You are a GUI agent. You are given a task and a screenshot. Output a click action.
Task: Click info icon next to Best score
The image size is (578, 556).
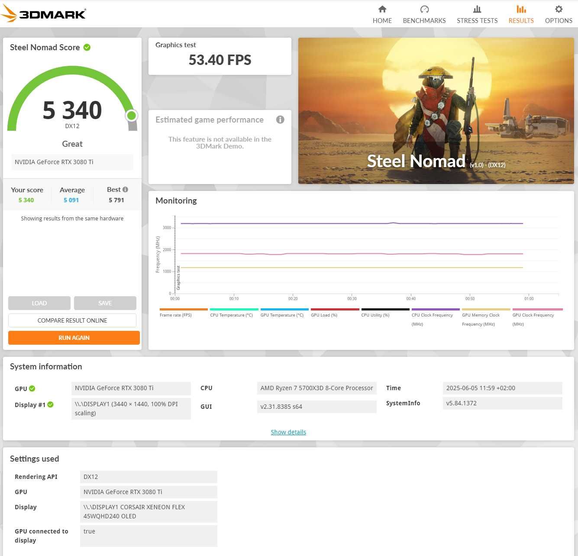[125, 189]
